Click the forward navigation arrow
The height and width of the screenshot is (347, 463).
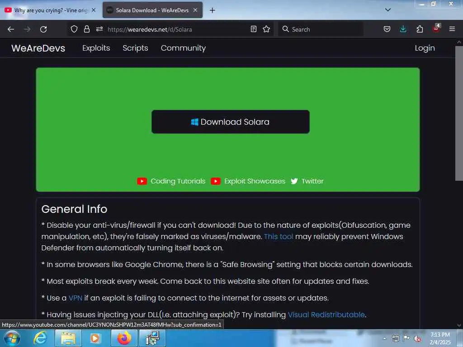[27, 29]
